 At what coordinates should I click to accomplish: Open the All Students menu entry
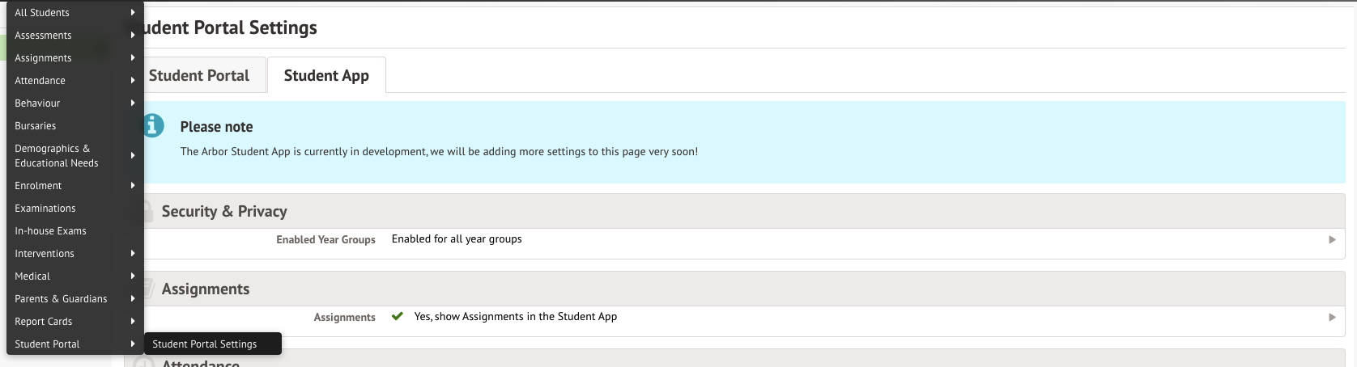[42, 13]
